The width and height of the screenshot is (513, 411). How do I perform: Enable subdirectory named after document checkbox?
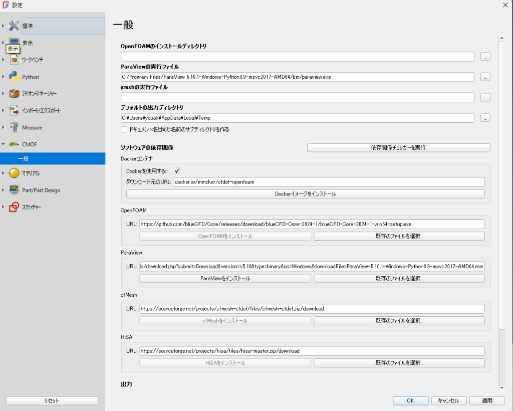[x=124, y=129]
